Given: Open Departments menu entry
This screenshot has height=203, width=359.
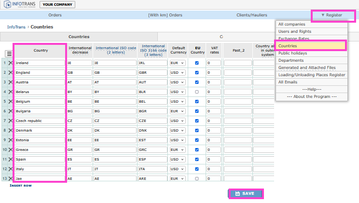Looking at the screenshot, I should 312,60.
